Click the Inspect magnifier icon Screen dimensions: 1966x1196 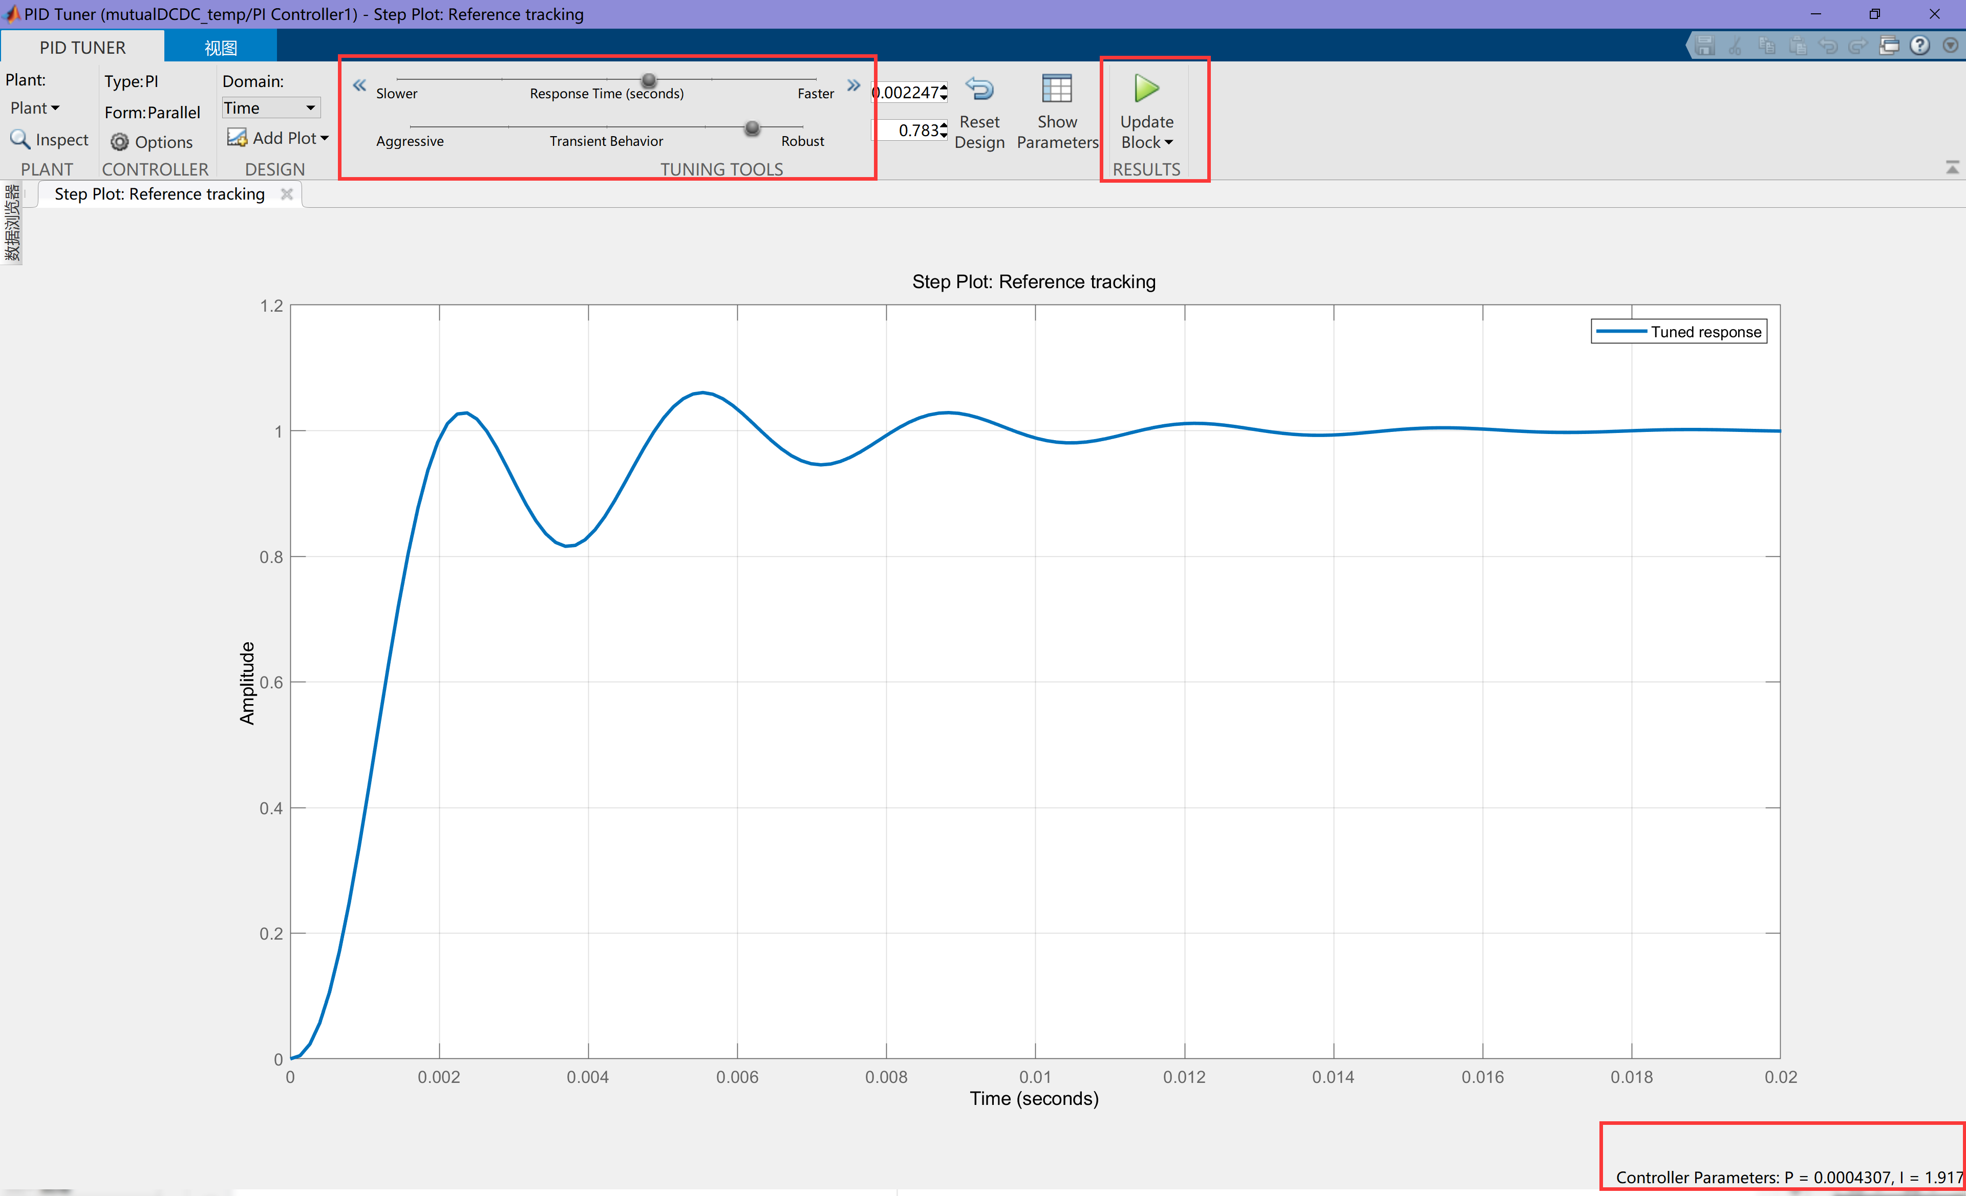pyautogui.click(x=19, y=140)
